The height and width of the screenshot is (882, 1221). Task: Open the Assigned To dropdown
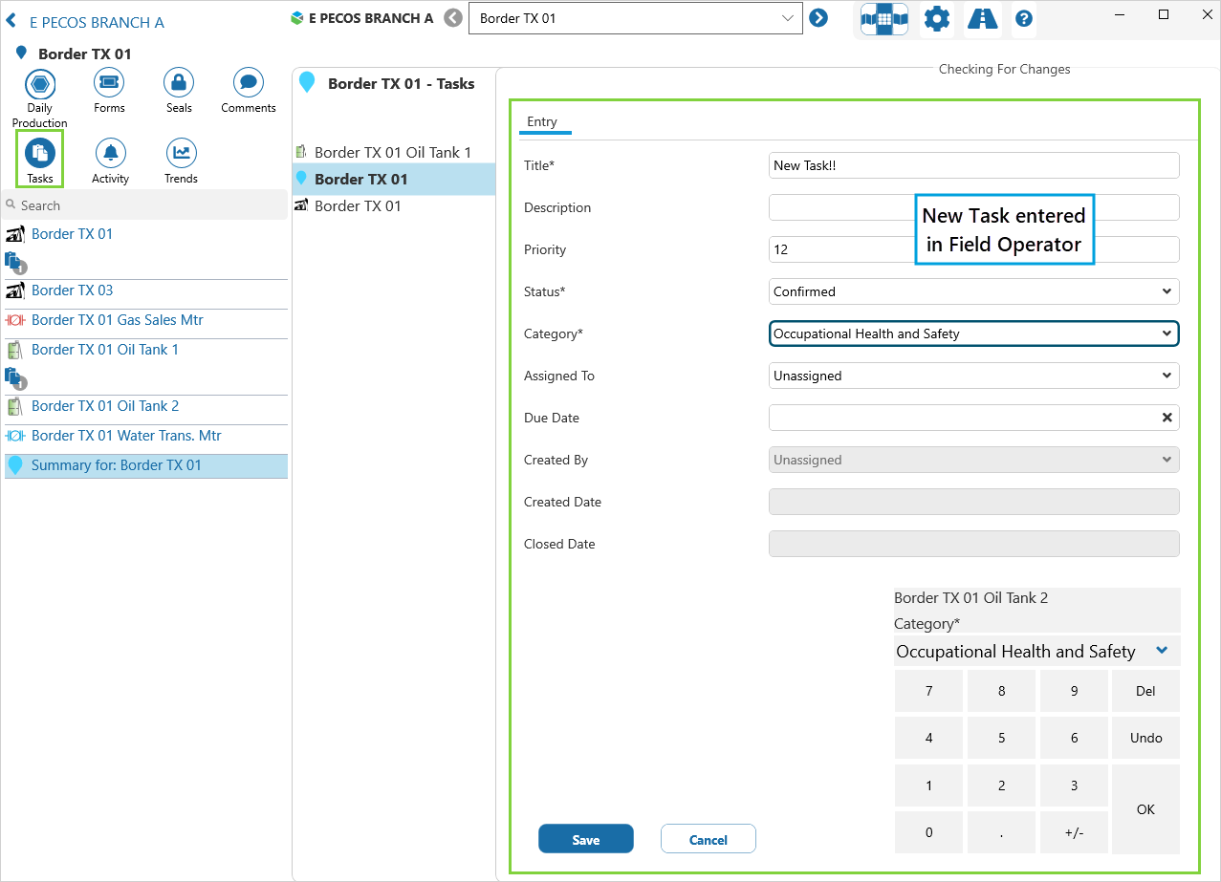[973, 376]
